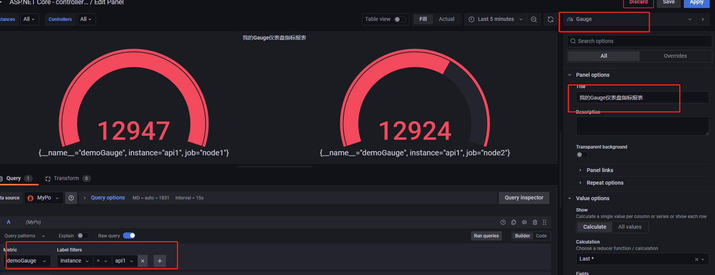The image size is (715, 275).
Task: Open the Query inspector
Action: [524, 198]
